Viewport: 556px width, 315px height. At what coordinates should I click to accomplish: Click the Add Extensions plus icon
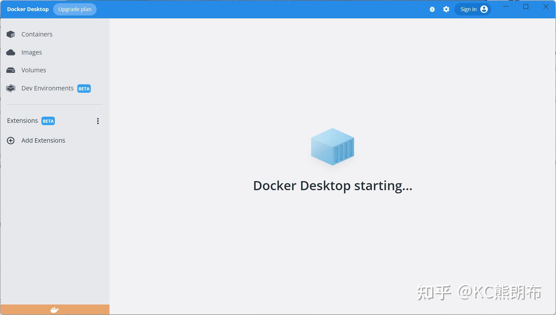[x=11, y=140]
